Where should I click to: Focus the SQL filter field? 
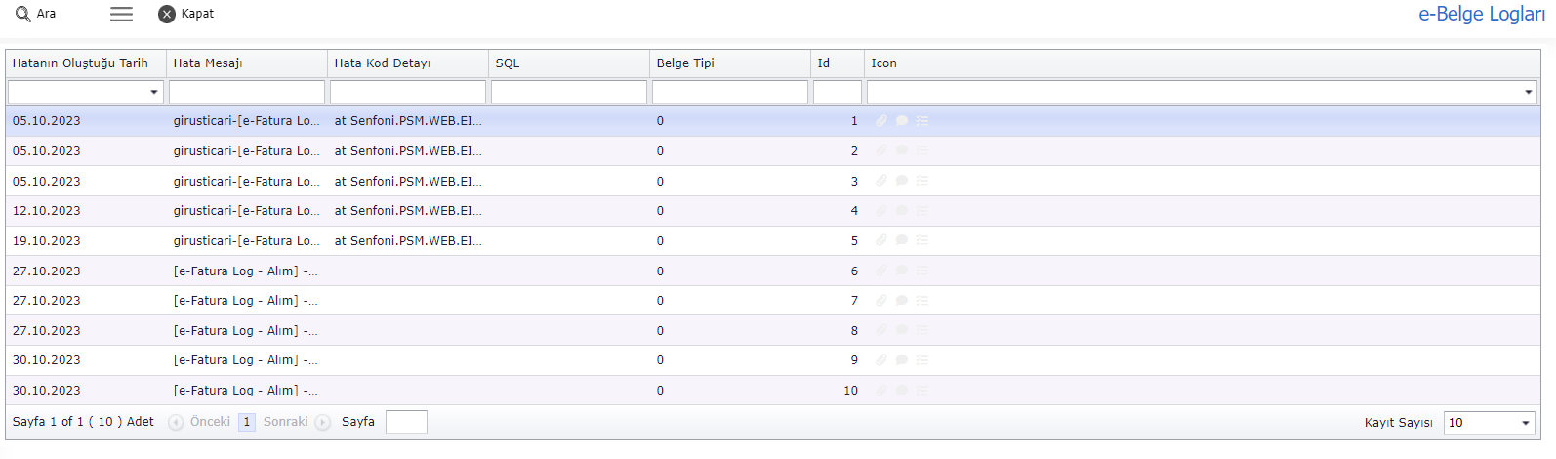(569, 92)
